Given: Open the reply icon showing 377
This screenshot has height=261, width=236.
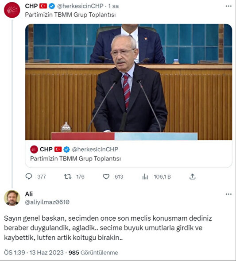Looking at the screenshot, I should coord(29,177).
